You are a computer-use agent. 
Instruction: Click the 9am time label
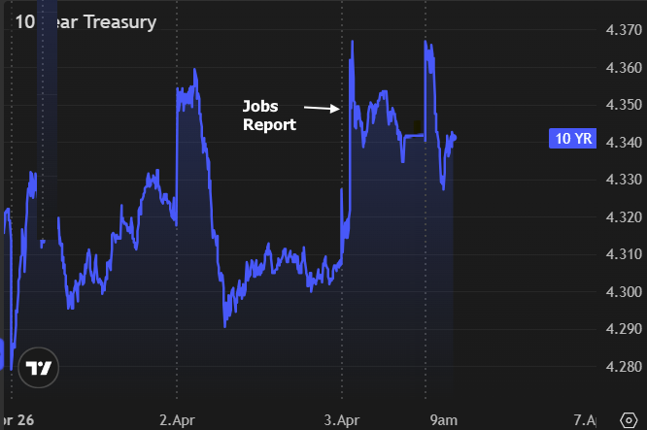(x=444, y=419)
